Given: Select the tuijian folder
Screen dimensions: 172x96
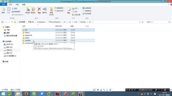Looking at the screenshot, I should [58, 38].
